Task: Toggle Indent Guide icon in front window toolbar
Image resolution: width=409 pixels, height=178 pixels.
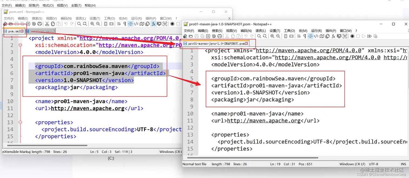Action: tap(310, 36)
